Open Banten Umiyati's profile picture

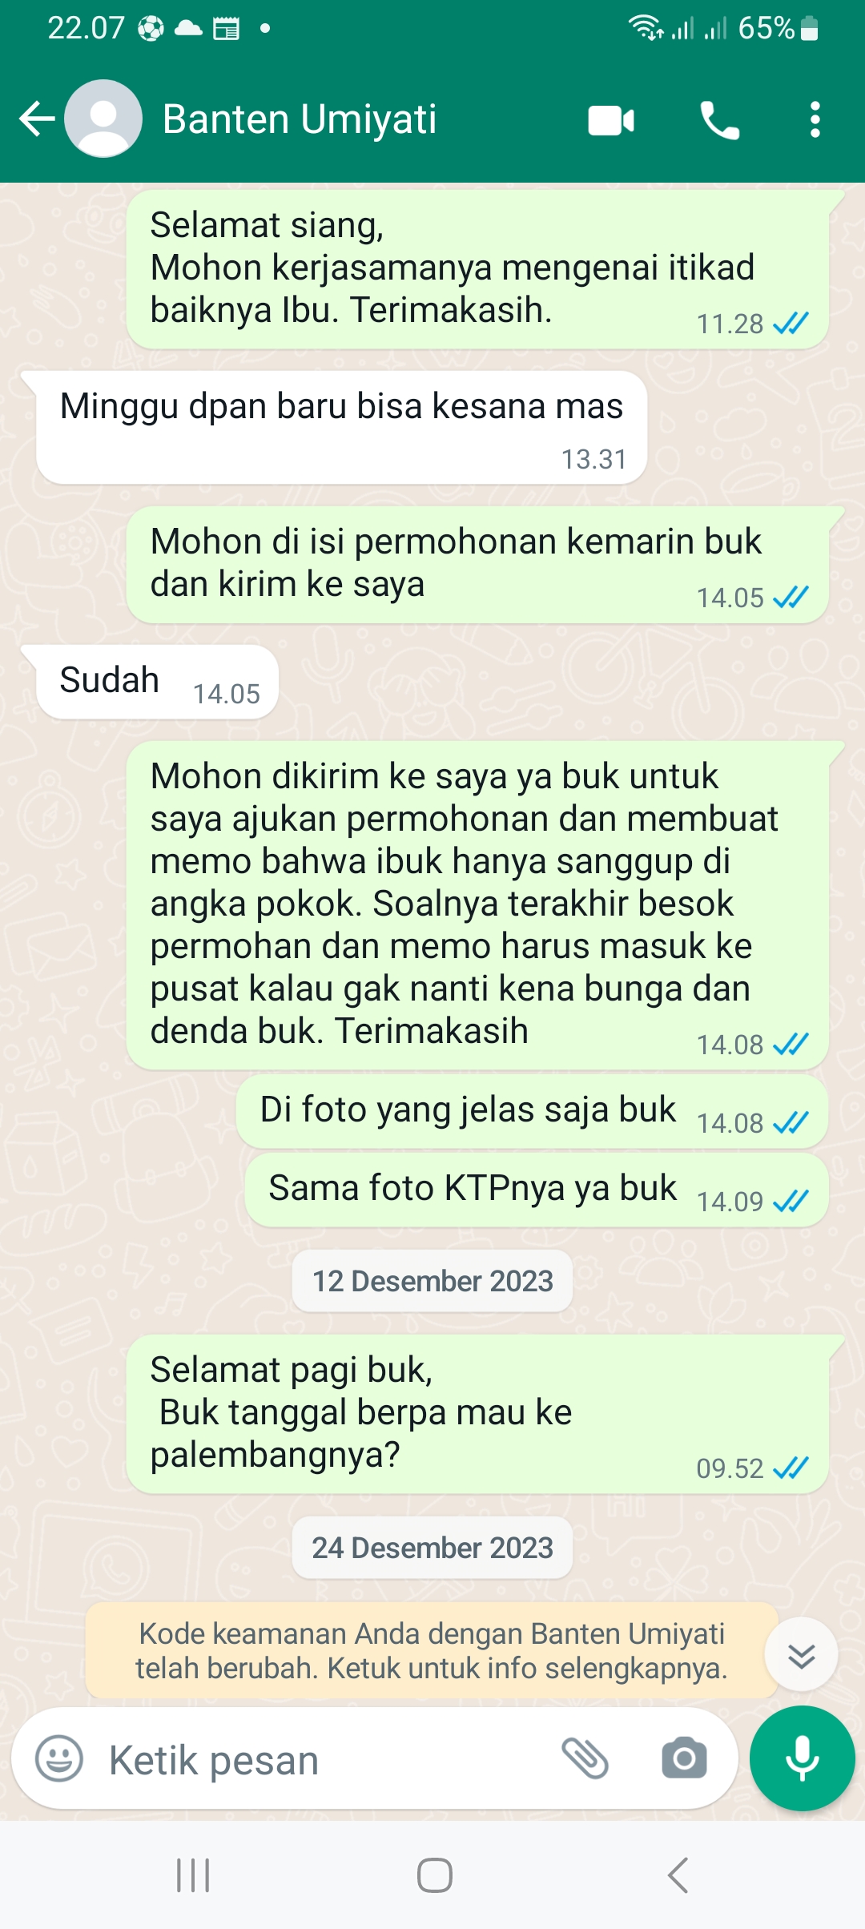pos(103,119)
